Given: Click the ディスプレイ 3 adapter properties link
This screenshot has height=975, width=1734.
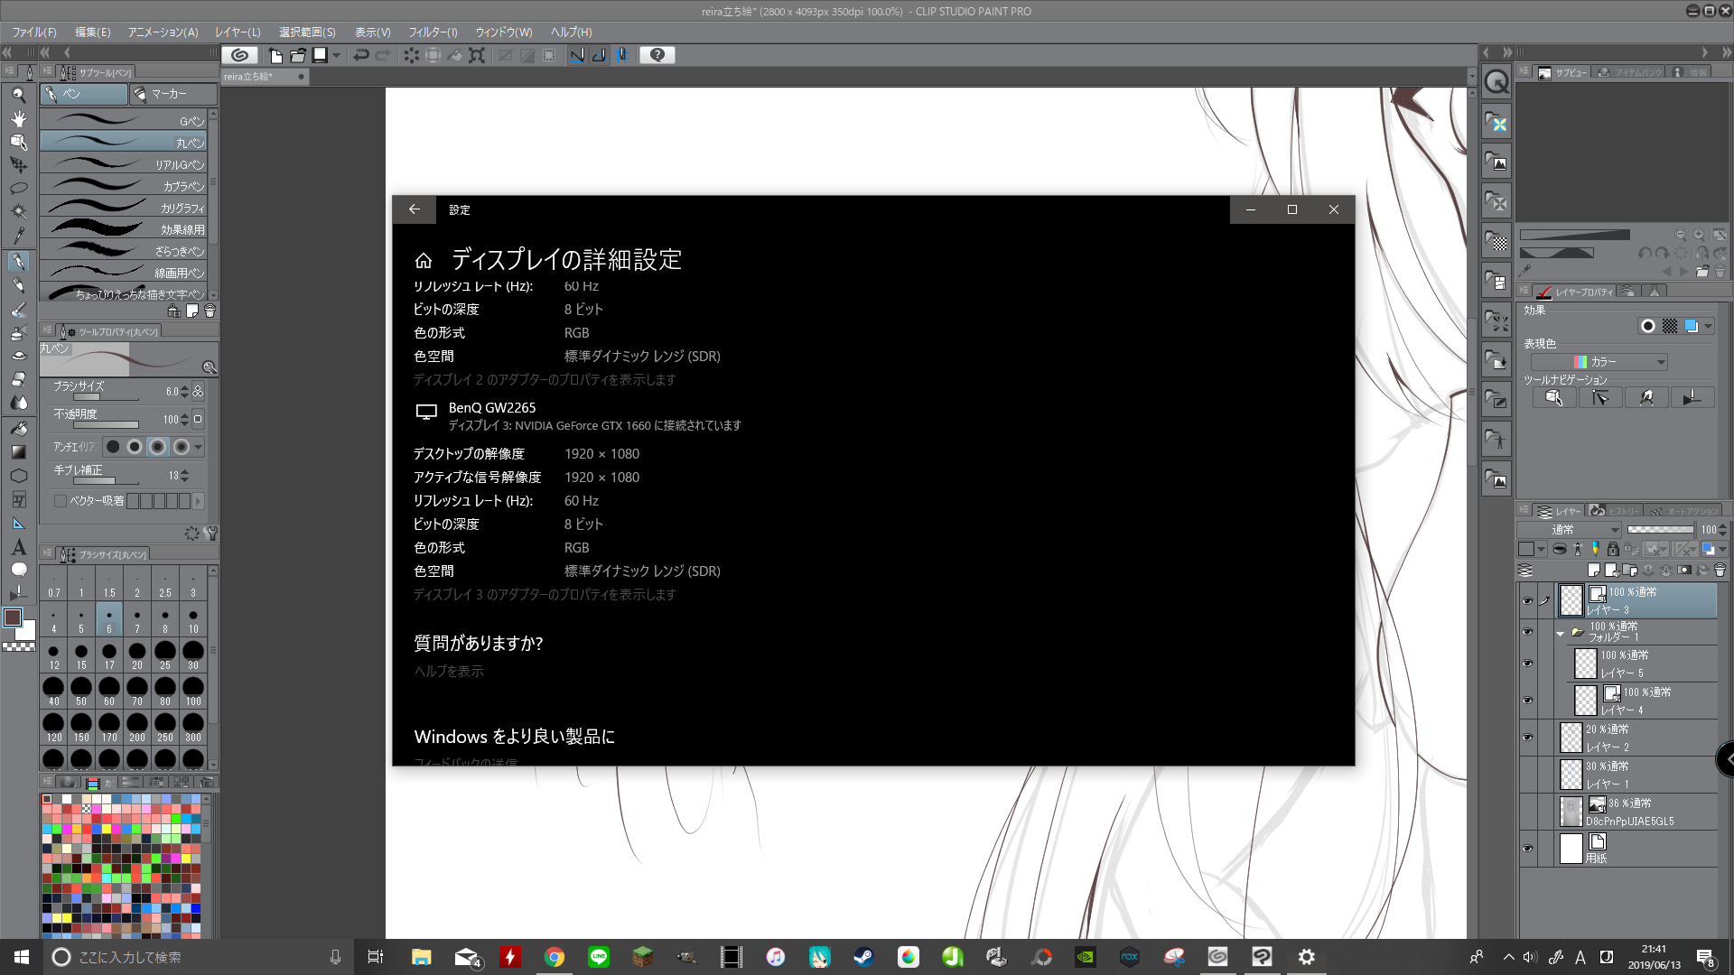Looking at the screenshot, I should click(545, 595).
